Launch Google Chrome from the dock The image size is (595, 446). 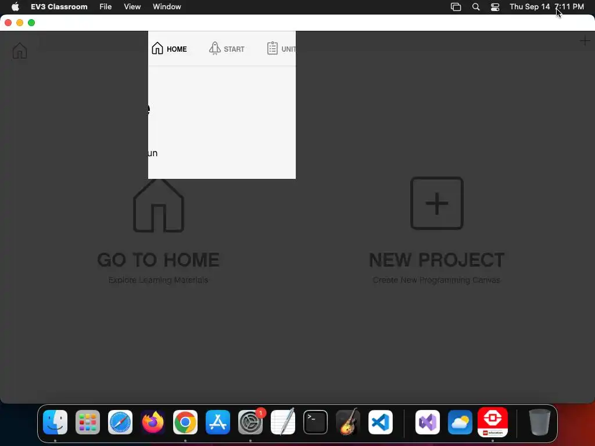[x=185, y=422]
